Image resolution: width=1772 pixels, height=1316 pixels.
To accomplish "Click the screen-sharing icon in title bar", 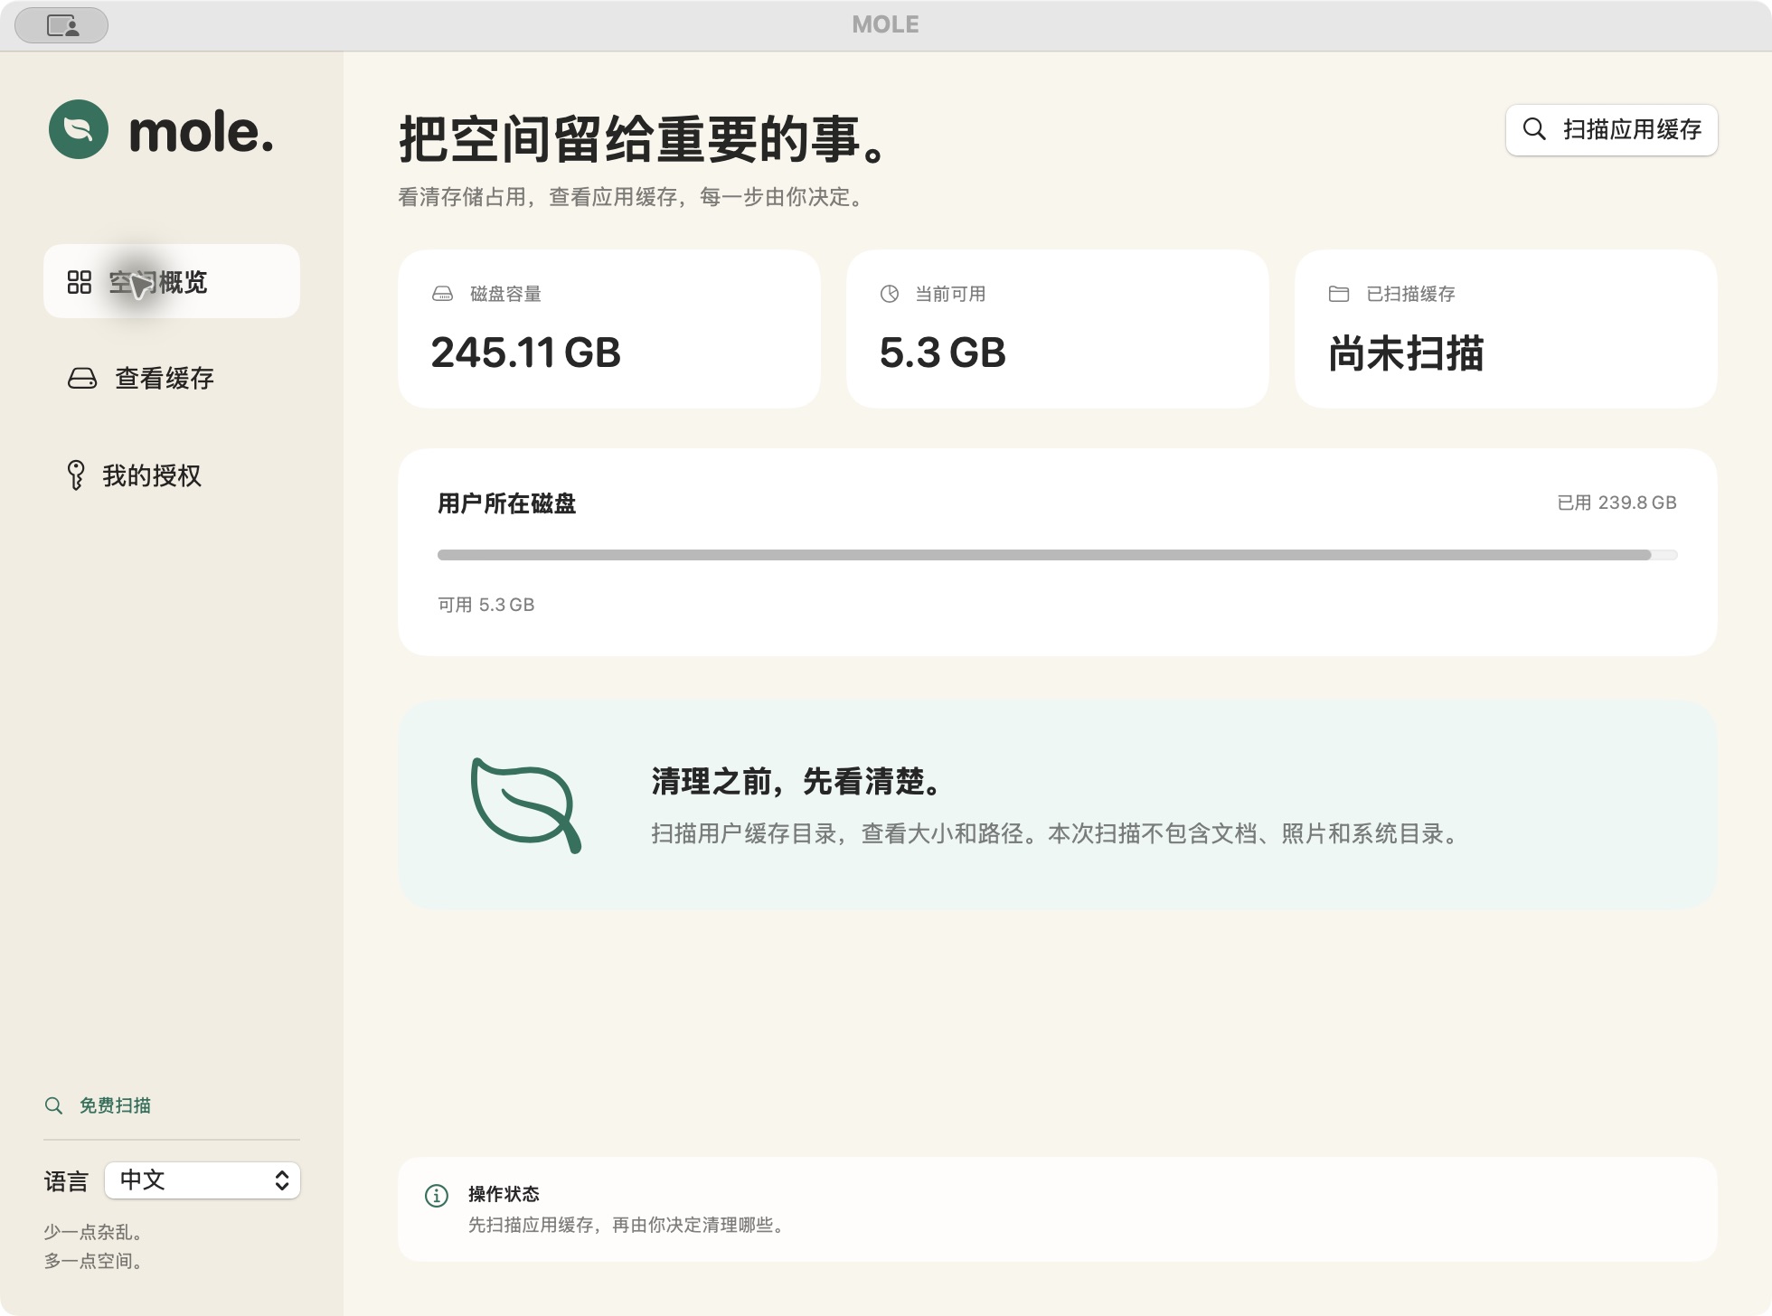I will [x=62, y=25].
